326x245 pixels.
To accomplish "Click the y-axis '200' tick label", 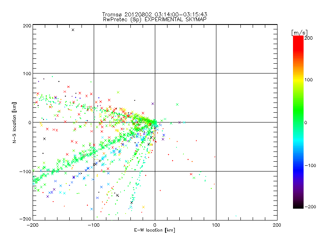I will 27,26.
